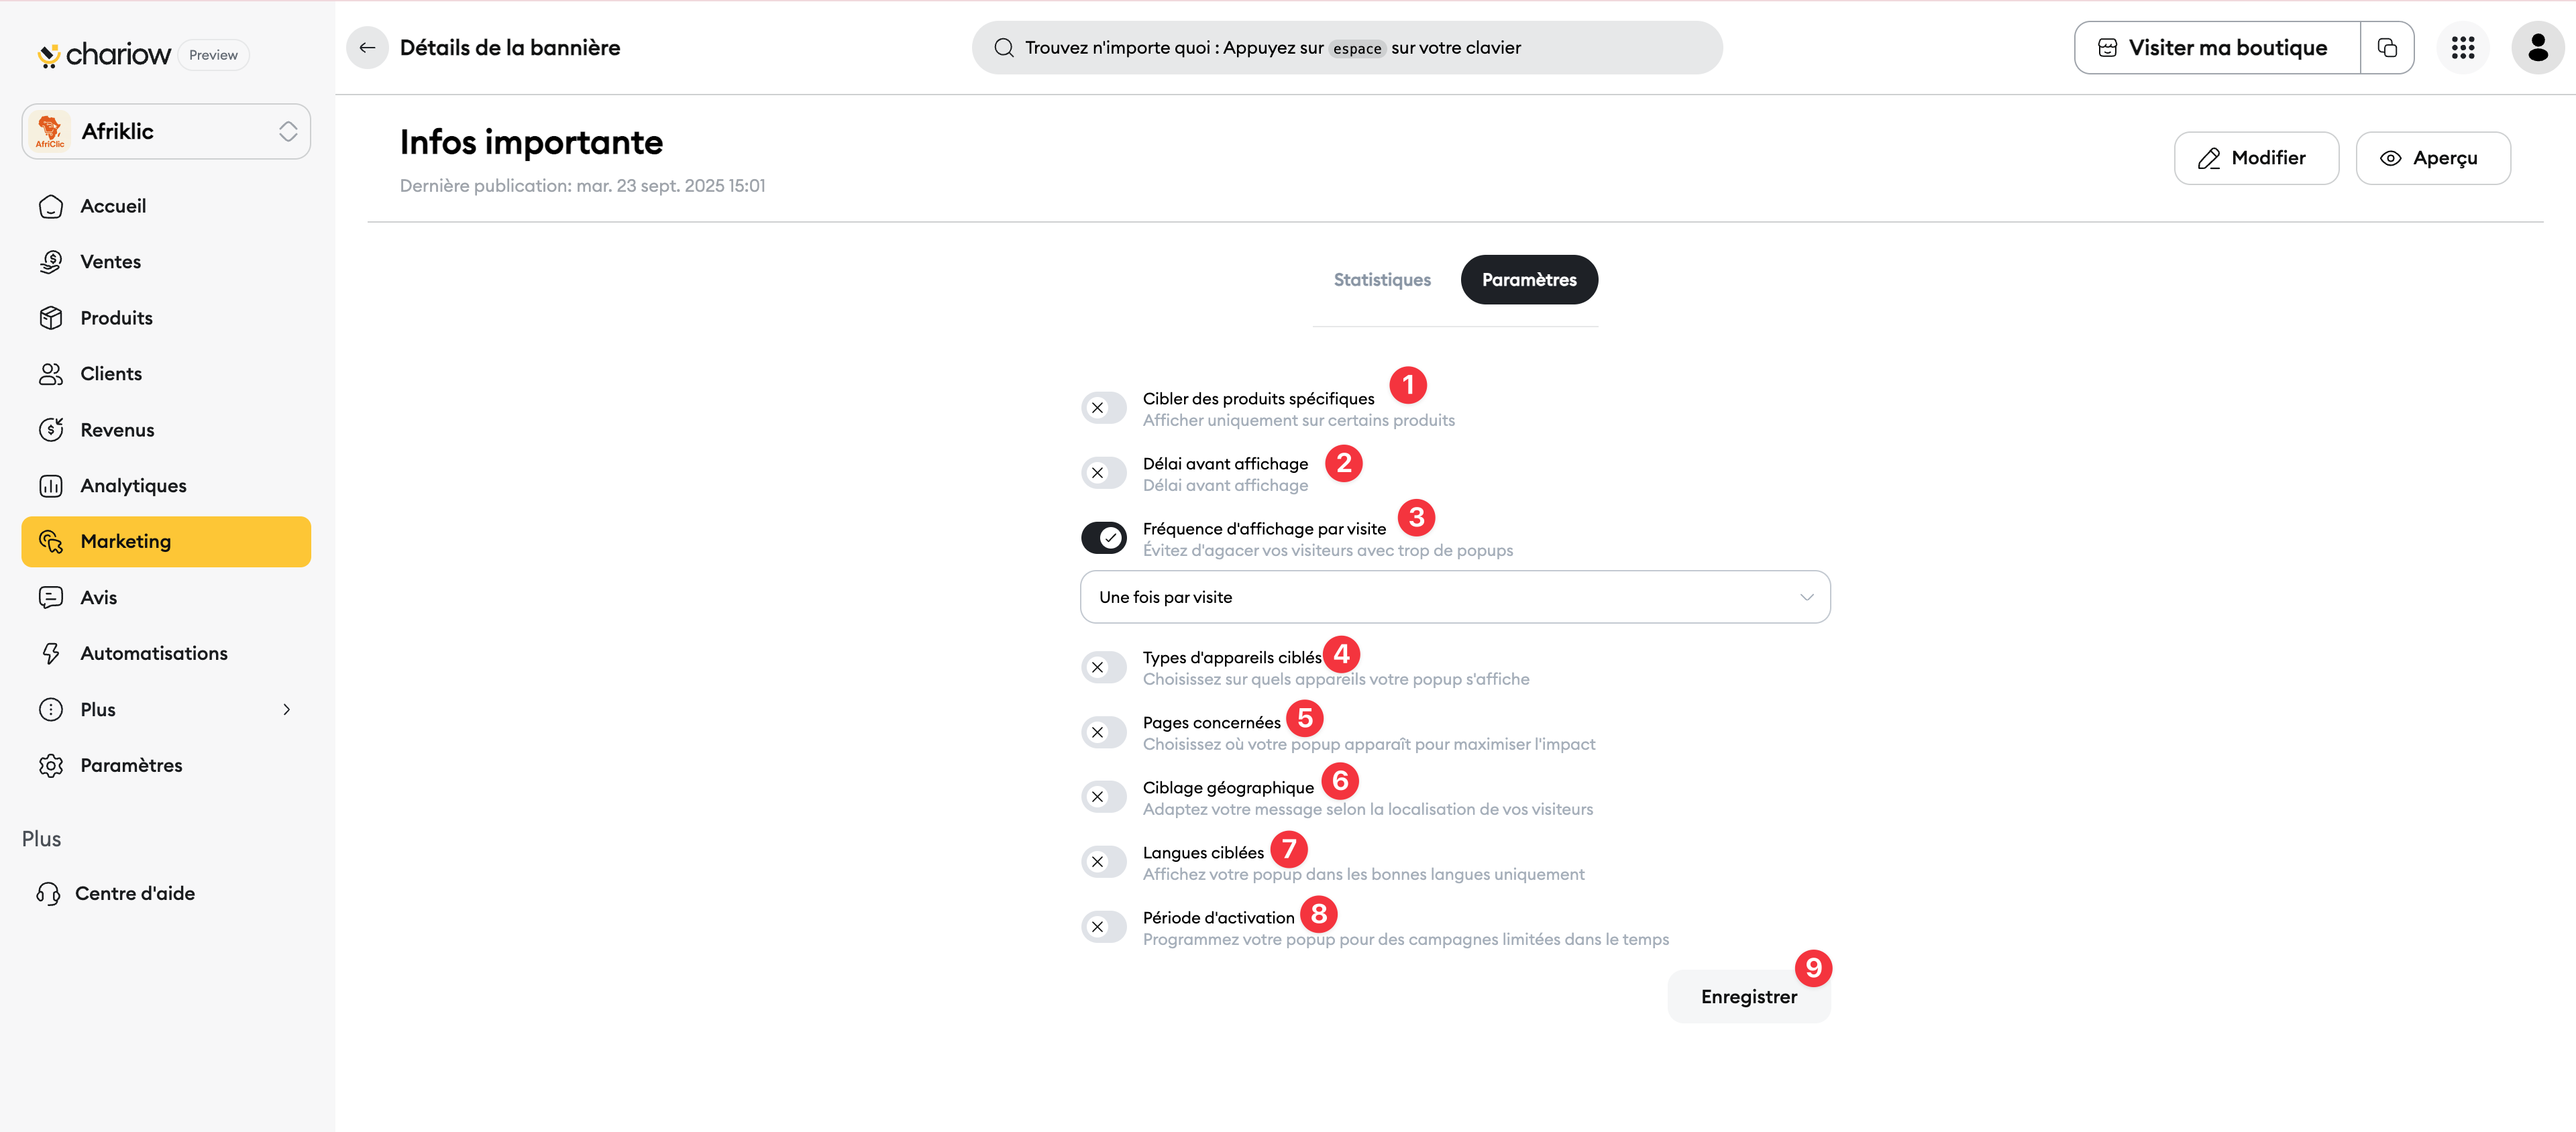
Task: Enable Délai avant affichage toggle
Action: pos(1103,473)
